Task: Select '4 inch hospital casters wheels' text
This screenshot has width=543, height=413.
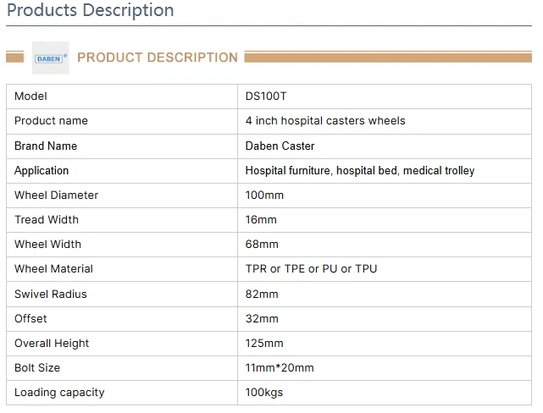Action: [x=325, y=121]
